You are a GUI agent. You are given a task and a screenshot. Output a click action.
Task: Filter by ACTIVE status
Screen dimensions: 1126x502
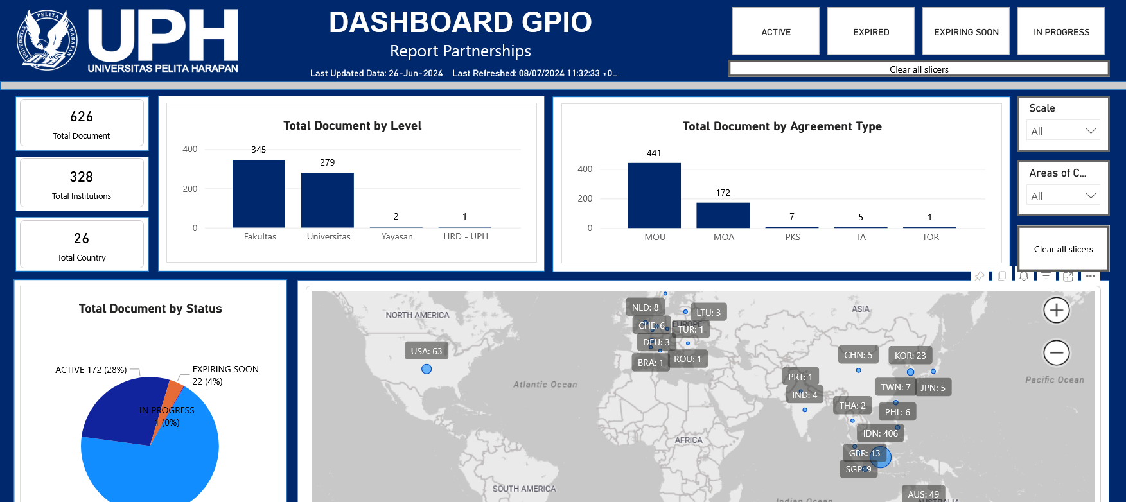click(776, 31)
